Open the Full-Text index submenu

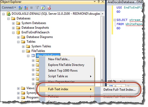click(66, 89)
